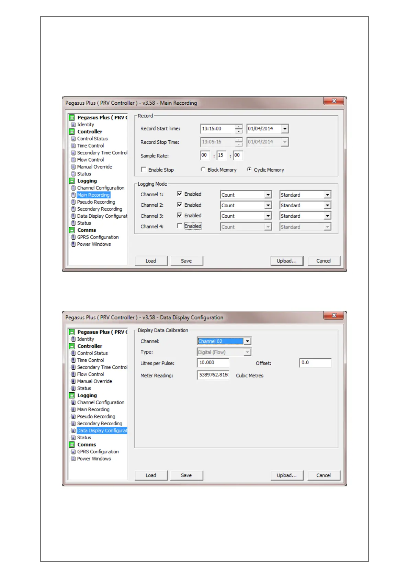Screen dimensions: 409x578
Task: Click Power Windows page icon in Main Recording window
Action: coord(73,244)
